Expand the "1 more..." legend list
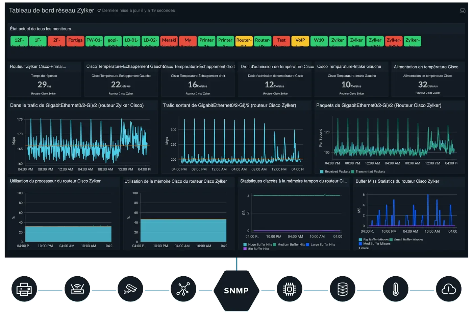473x321 pixels. [x=365, y=248]
